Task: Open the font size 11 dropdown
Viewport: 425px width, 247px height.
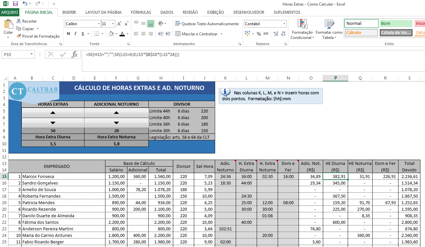Action: [113, 24]
